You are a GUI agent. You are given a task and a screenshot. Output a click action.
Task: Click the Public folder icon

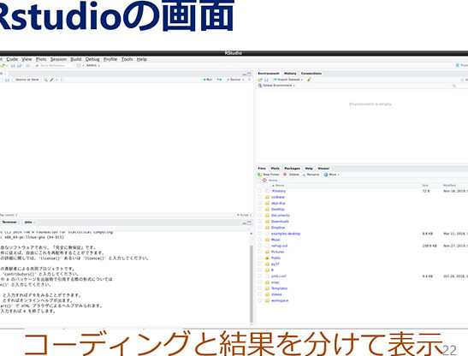click(268, 258)
